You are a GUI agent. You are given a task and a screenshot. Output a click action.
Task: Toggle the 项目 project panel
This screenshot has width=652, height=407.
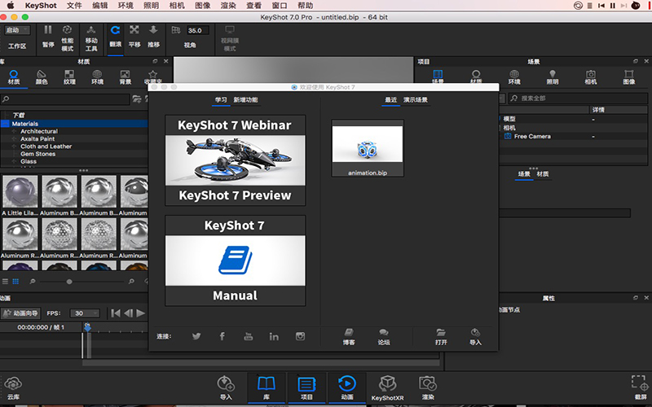click(x=306, y=388)
